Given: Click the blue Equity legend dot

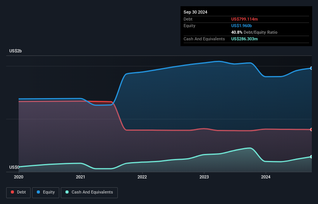Looking at the screenshot, I should [x=38, y=192].
